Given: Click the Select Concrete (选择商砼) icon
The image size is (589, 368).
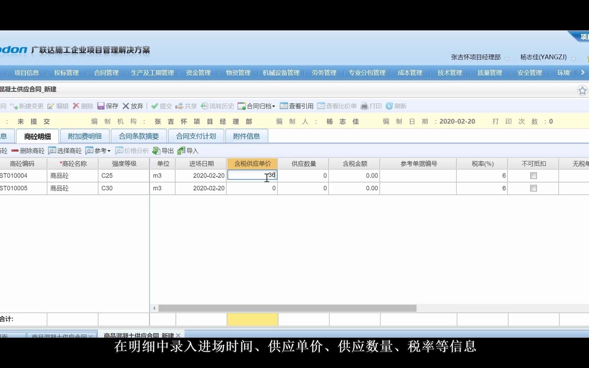Looking at the screenshot, I should click(x=52, y=151).
